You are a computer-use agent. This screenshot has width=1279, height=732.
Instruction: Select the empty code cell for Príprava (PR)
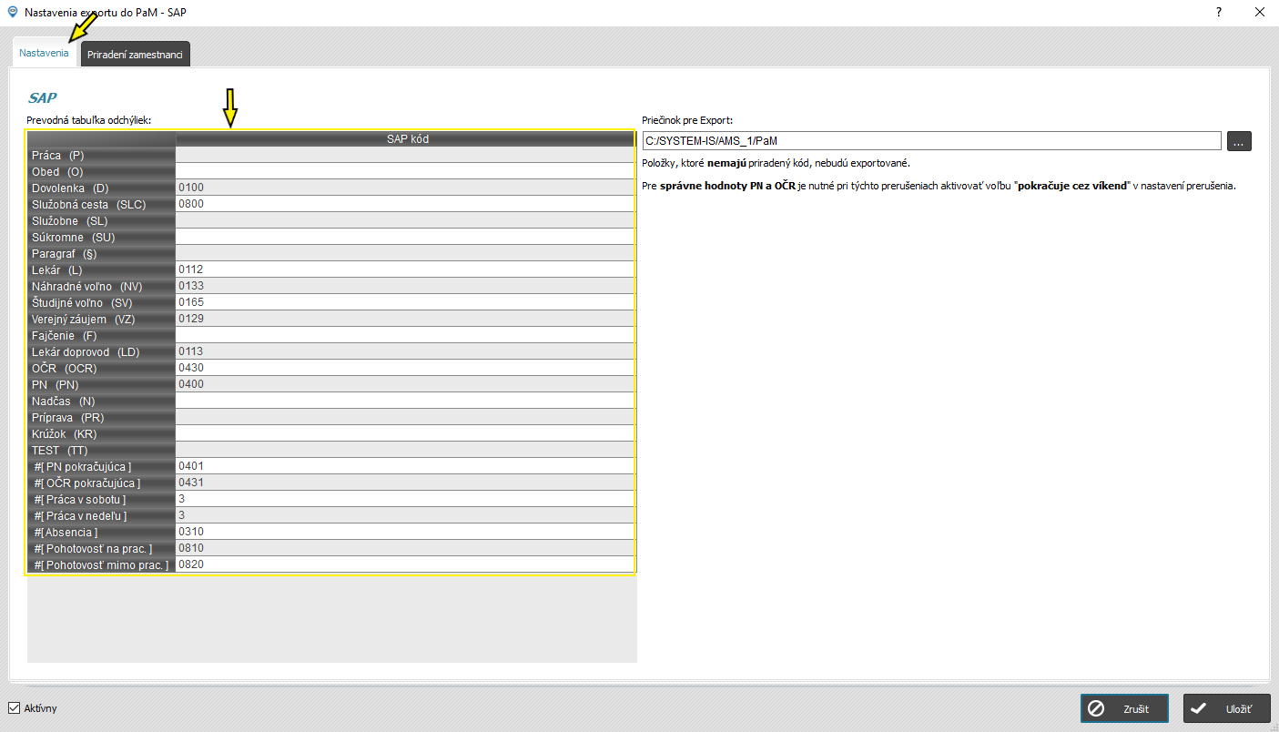click(x=405, y=417)
